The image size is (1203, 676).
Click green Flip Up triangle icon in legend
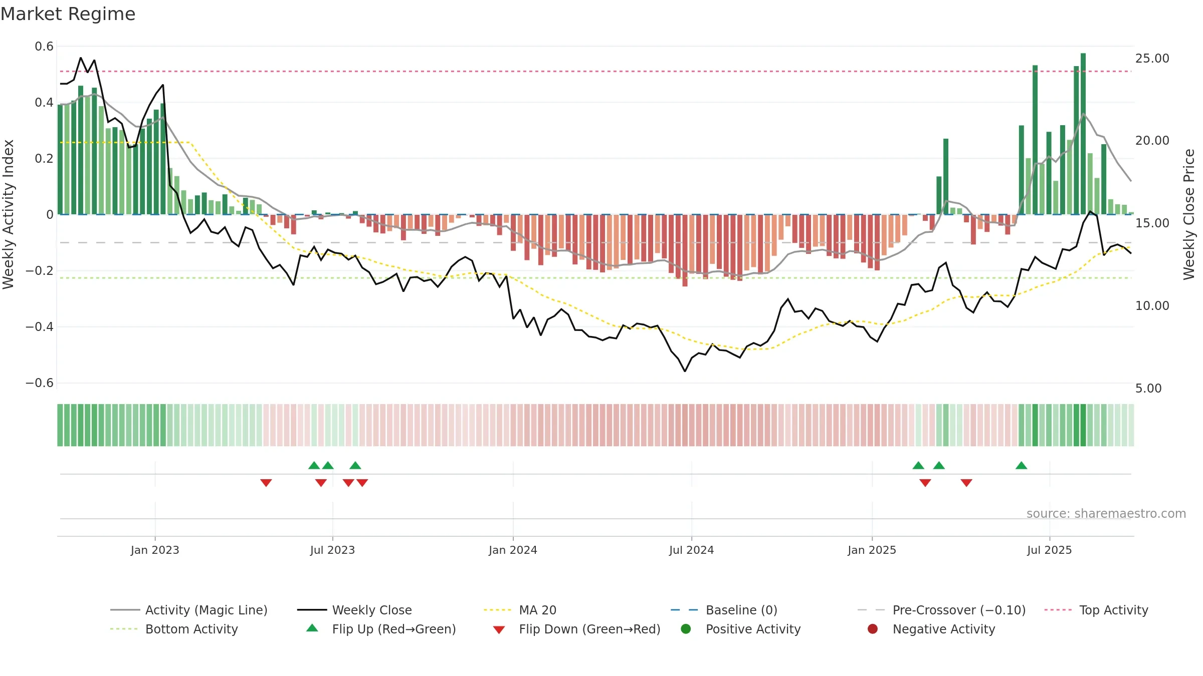pos(312,628)
